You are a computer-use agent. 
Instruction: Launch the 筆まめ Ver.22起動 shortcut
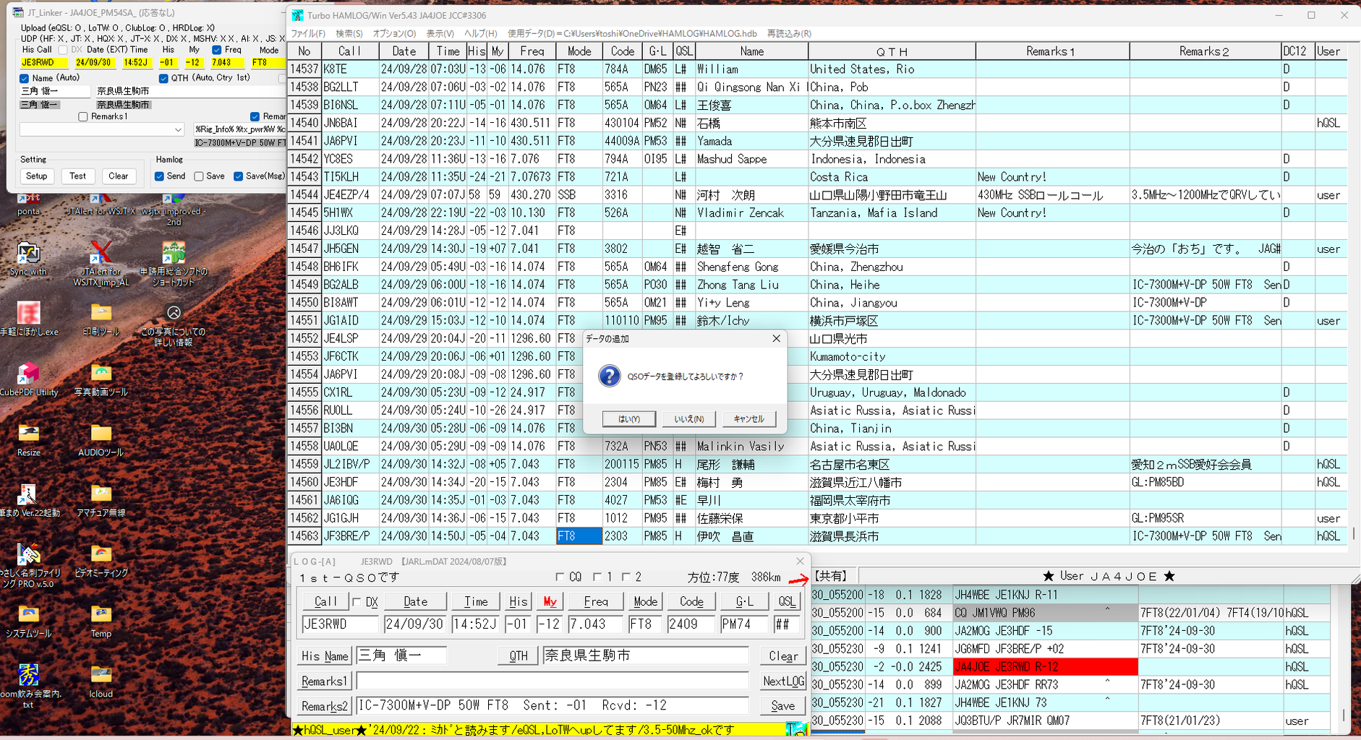tap(28, 501)
